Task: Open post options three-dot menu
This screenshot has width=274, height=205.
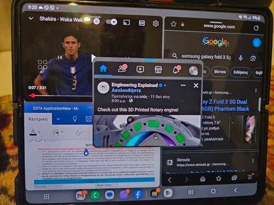Action: (x=183, y=85)
